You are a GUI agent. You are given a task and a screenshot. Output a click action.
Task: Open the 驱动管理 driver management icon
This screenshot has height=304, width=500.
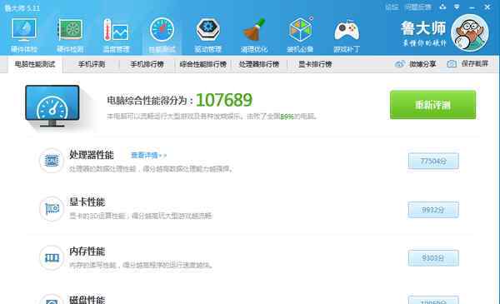click(207, 30)
